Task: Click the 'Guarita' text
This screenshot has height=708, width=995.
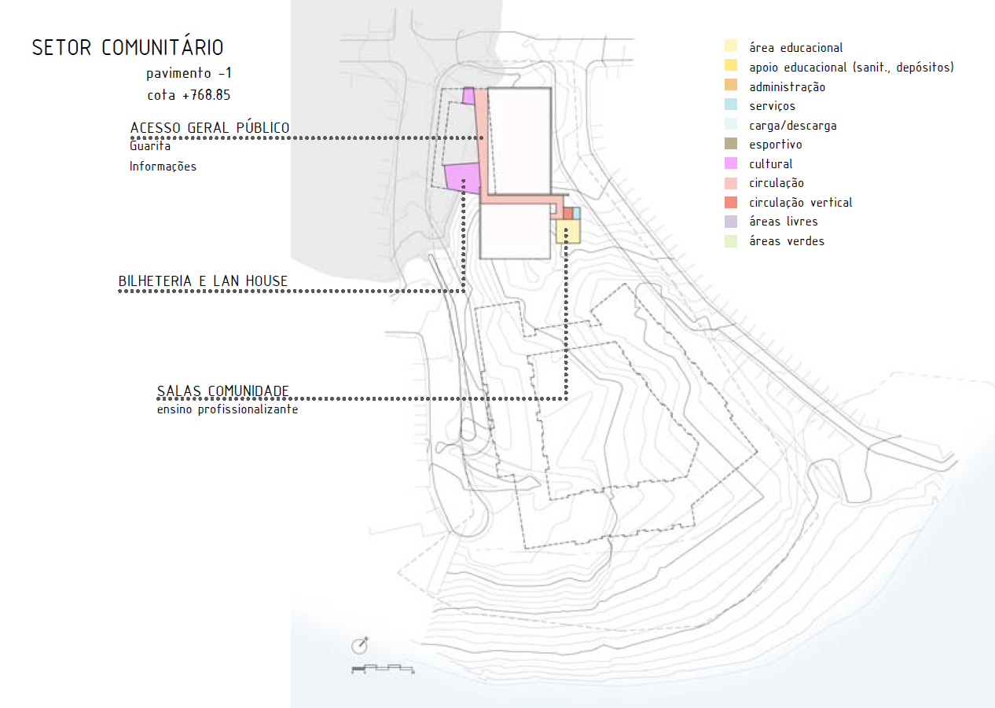Action: (150, 146)
